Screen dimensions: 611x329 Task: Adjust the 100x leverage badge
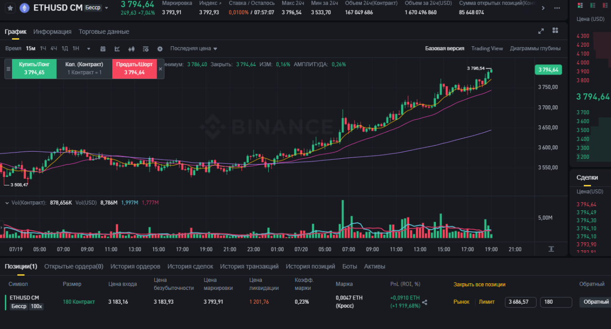click(x=36, y=306)
